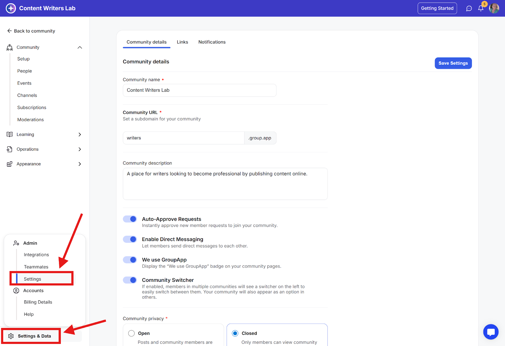Open Teammates under Admin
The width and height of the screenshot is (505, 346).
36,267
